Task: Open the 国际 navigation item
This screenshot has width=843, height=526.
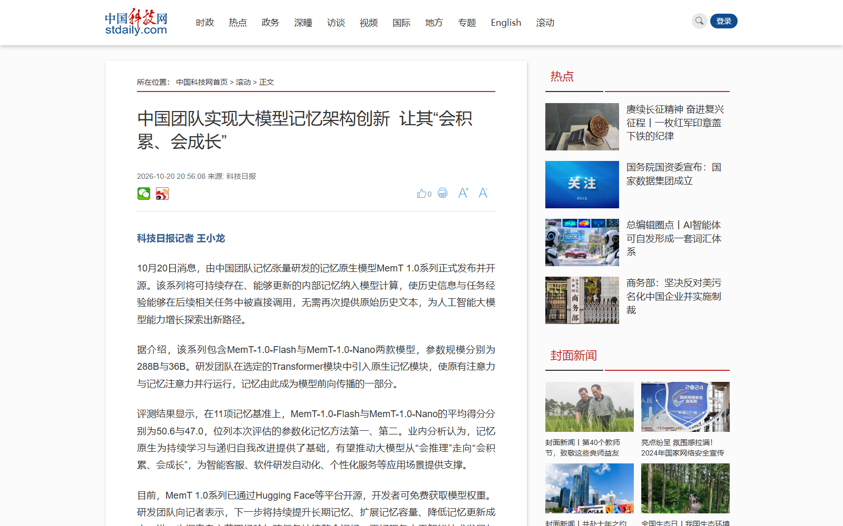Action: (401, 23)
